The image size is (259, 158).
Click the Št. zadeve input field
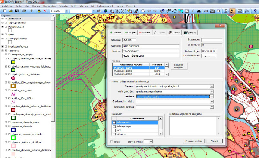point(212,40)
